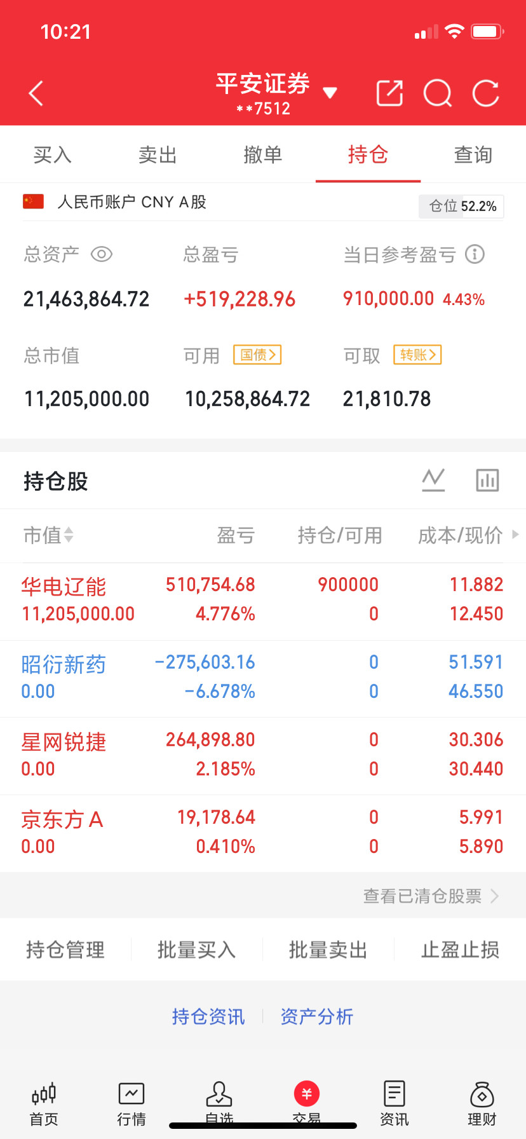Screen dimensions: 526x1139
Task: Open 批量卖出
Action: 328,950
